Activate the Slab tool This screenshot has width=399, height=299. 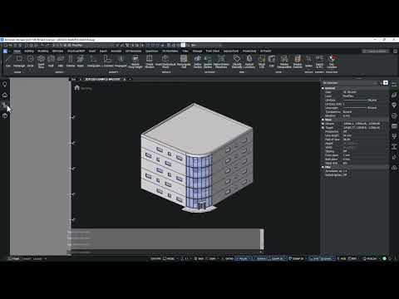tap(61, 61)
